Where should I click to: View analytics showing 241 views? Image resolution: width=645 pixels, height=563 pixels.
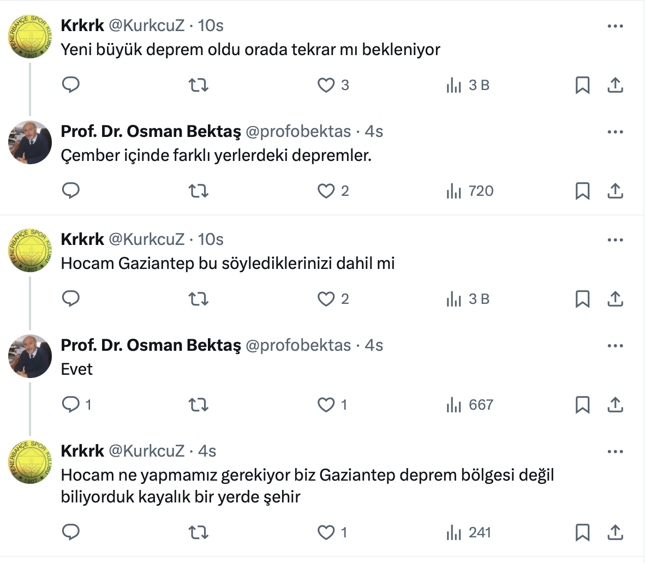tap(469, 532)
